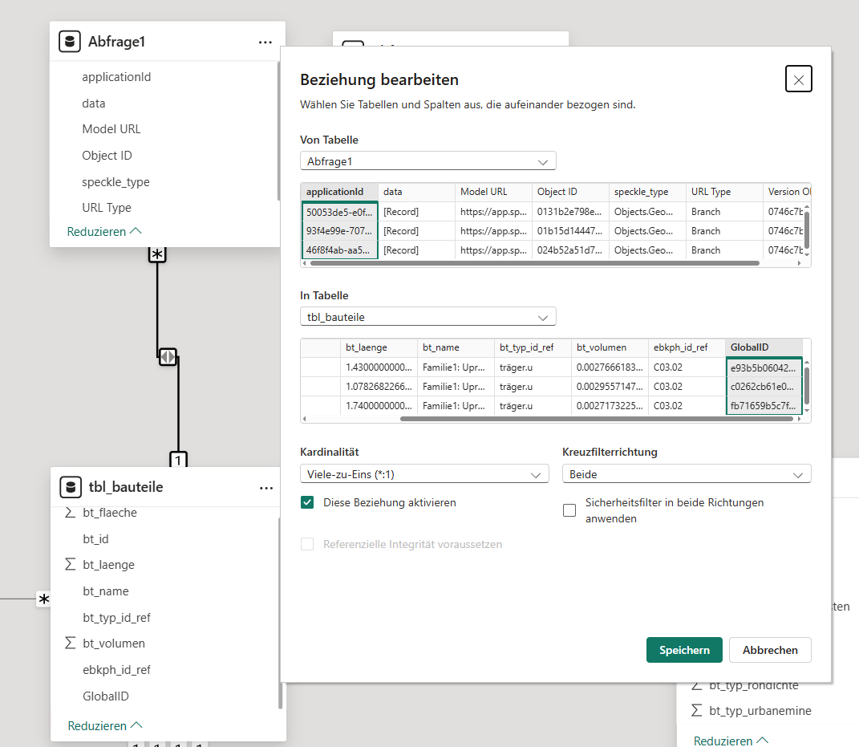Open the tbl_bauteile table options menu
The height and width of the screenshot is (747, 859).
tap(266, 488)
